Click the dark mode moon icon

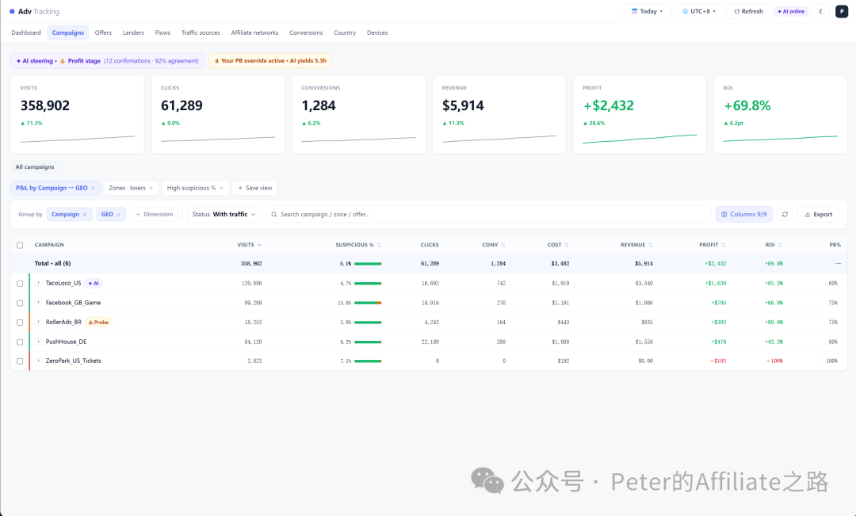(x=820, y=11)
